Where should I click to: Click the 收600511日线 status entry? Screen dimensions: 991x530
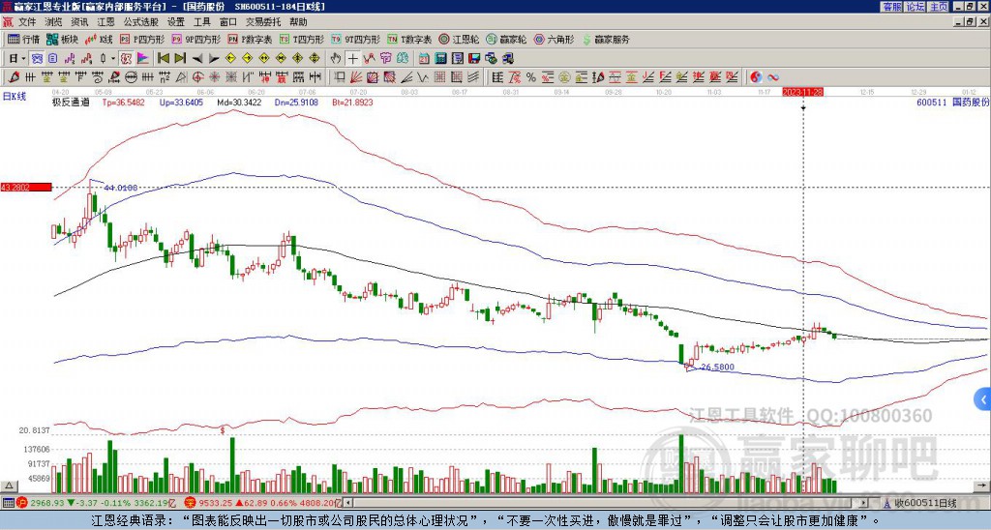(924, 503)
